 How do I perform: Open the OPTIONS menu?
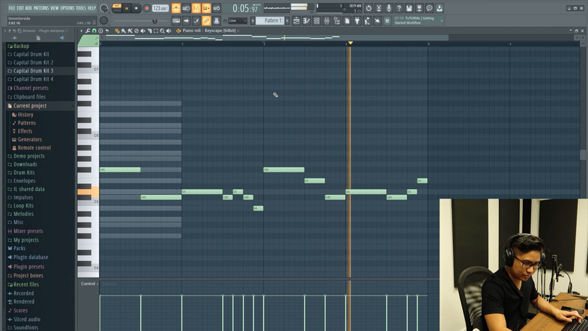[67, 8]
